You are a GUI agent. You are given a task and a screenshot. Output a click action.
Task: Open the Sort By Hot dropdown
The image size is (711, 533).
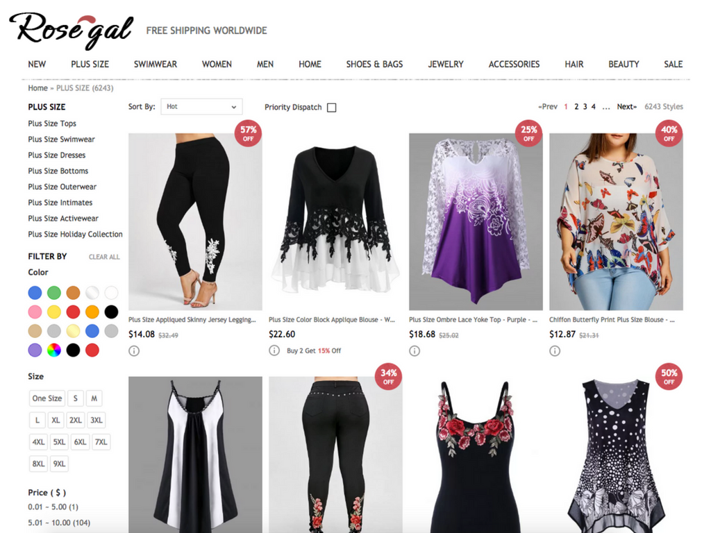click(x=201, y=106)
